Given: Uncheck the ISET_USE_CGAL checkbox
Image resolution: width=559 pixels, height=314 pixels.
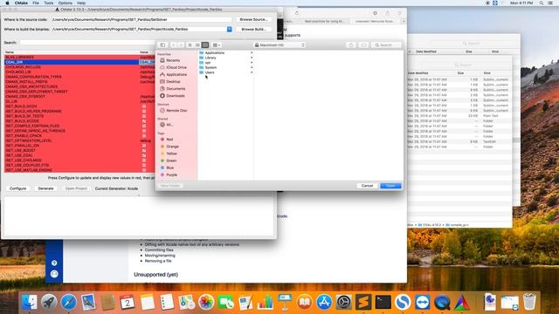Looking at the screenshot, I should pyautogui.click(x=144, y=155).
